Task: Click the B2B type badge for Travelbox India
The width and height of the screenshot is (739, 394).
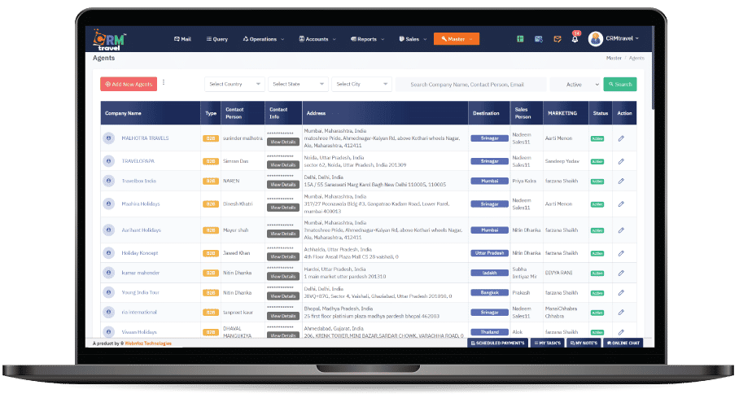Action: pyautogui.click(x=210, y=181)
